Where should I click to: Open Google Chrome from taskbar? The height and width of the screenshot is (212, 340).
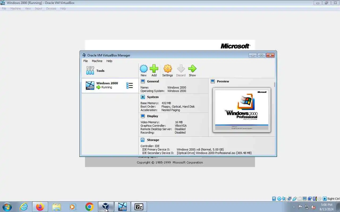coord(89,207)
